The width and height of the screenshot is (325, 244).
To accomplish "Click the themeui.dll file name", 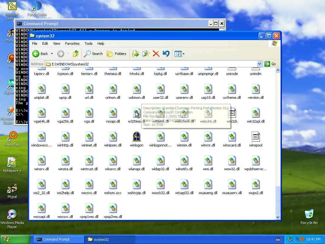I will [x=113, y=74].
